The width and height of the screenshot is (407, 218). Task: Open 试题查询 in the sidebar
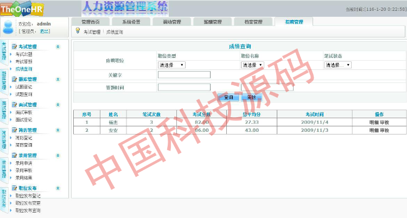(24, 94)
